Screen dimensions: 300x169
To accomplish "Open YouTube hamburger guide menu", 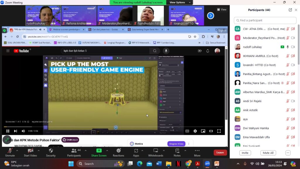I will coord(8,51).
